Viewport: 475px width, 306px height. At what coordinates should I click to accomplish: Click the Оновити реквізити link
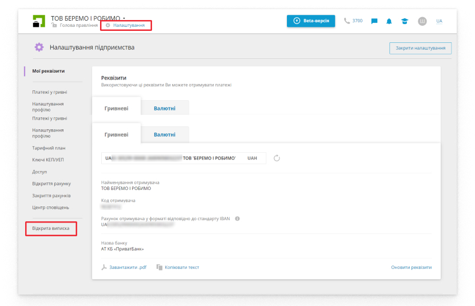coord(411,267)
